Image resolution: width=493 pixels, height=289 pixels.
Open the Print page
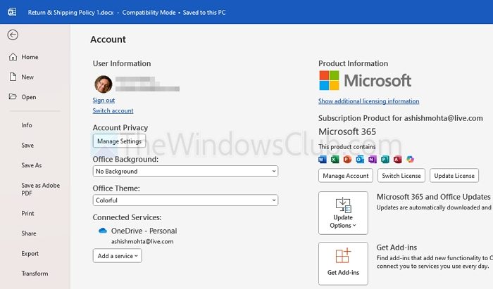pos(27,213)
